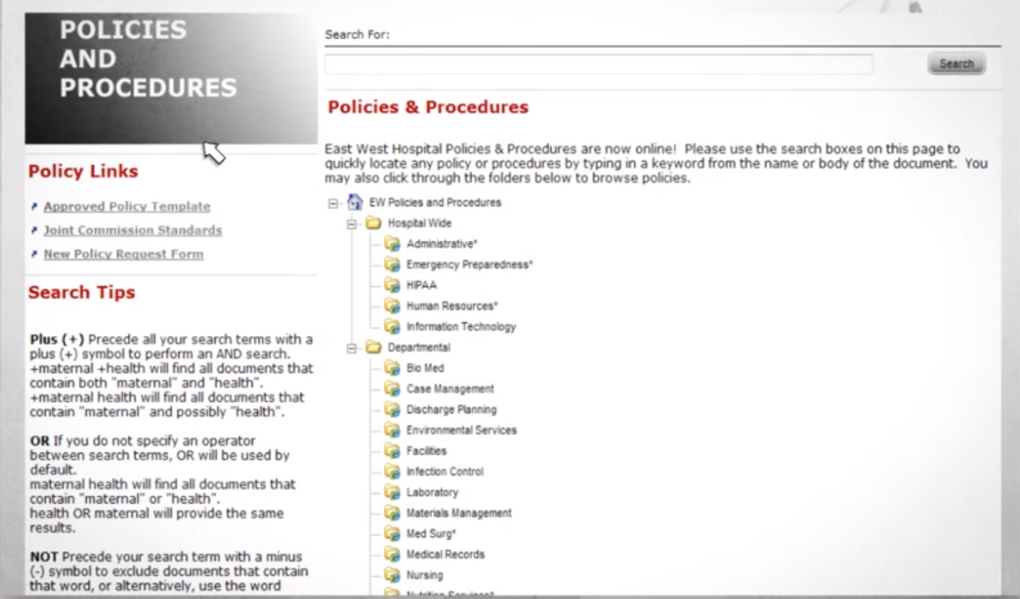Click into the Search For text field
1020x599 pixels.
pyautogui.click(x=599, y=64)
